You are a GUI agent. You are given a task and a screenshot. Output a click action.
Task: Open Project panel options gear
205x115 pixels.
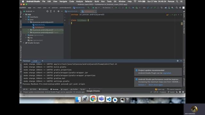coord(58,11)
